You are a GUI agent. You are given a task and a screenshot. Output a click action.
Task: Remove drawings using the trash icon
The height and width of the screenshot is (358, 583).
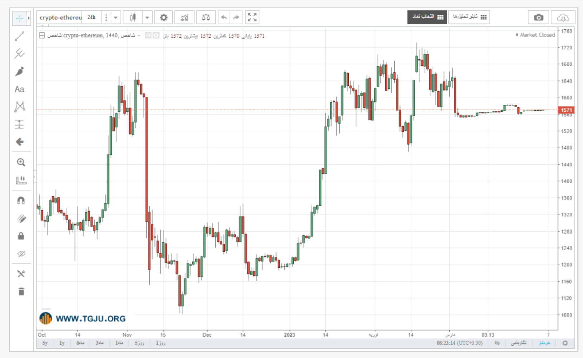(21, 291)
